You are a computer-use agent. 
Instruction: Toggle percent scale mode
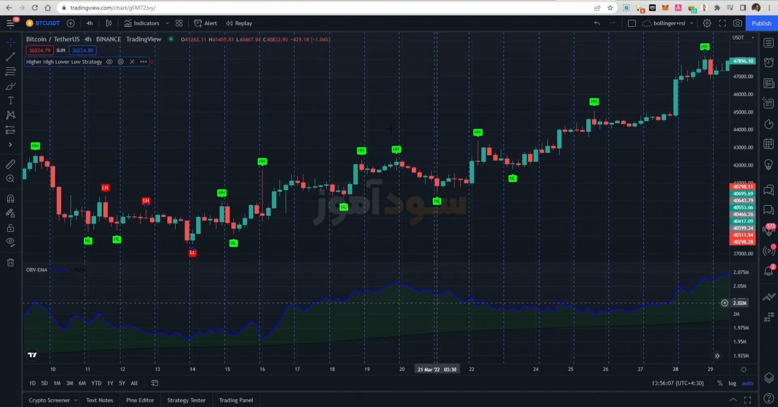pyautogui.click(x=720, y=383)
